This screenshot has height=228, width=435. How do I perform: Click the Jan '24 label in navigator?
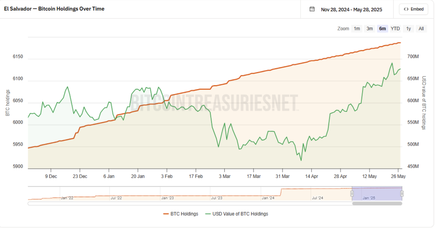pyautogui.click(x=268, y=198)
